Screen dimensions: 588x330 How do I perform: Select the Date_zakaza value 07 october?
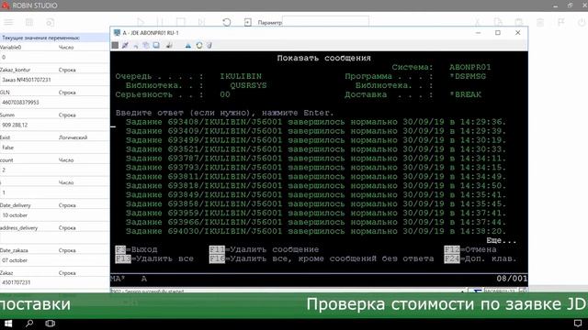click(x=15, y=260)
